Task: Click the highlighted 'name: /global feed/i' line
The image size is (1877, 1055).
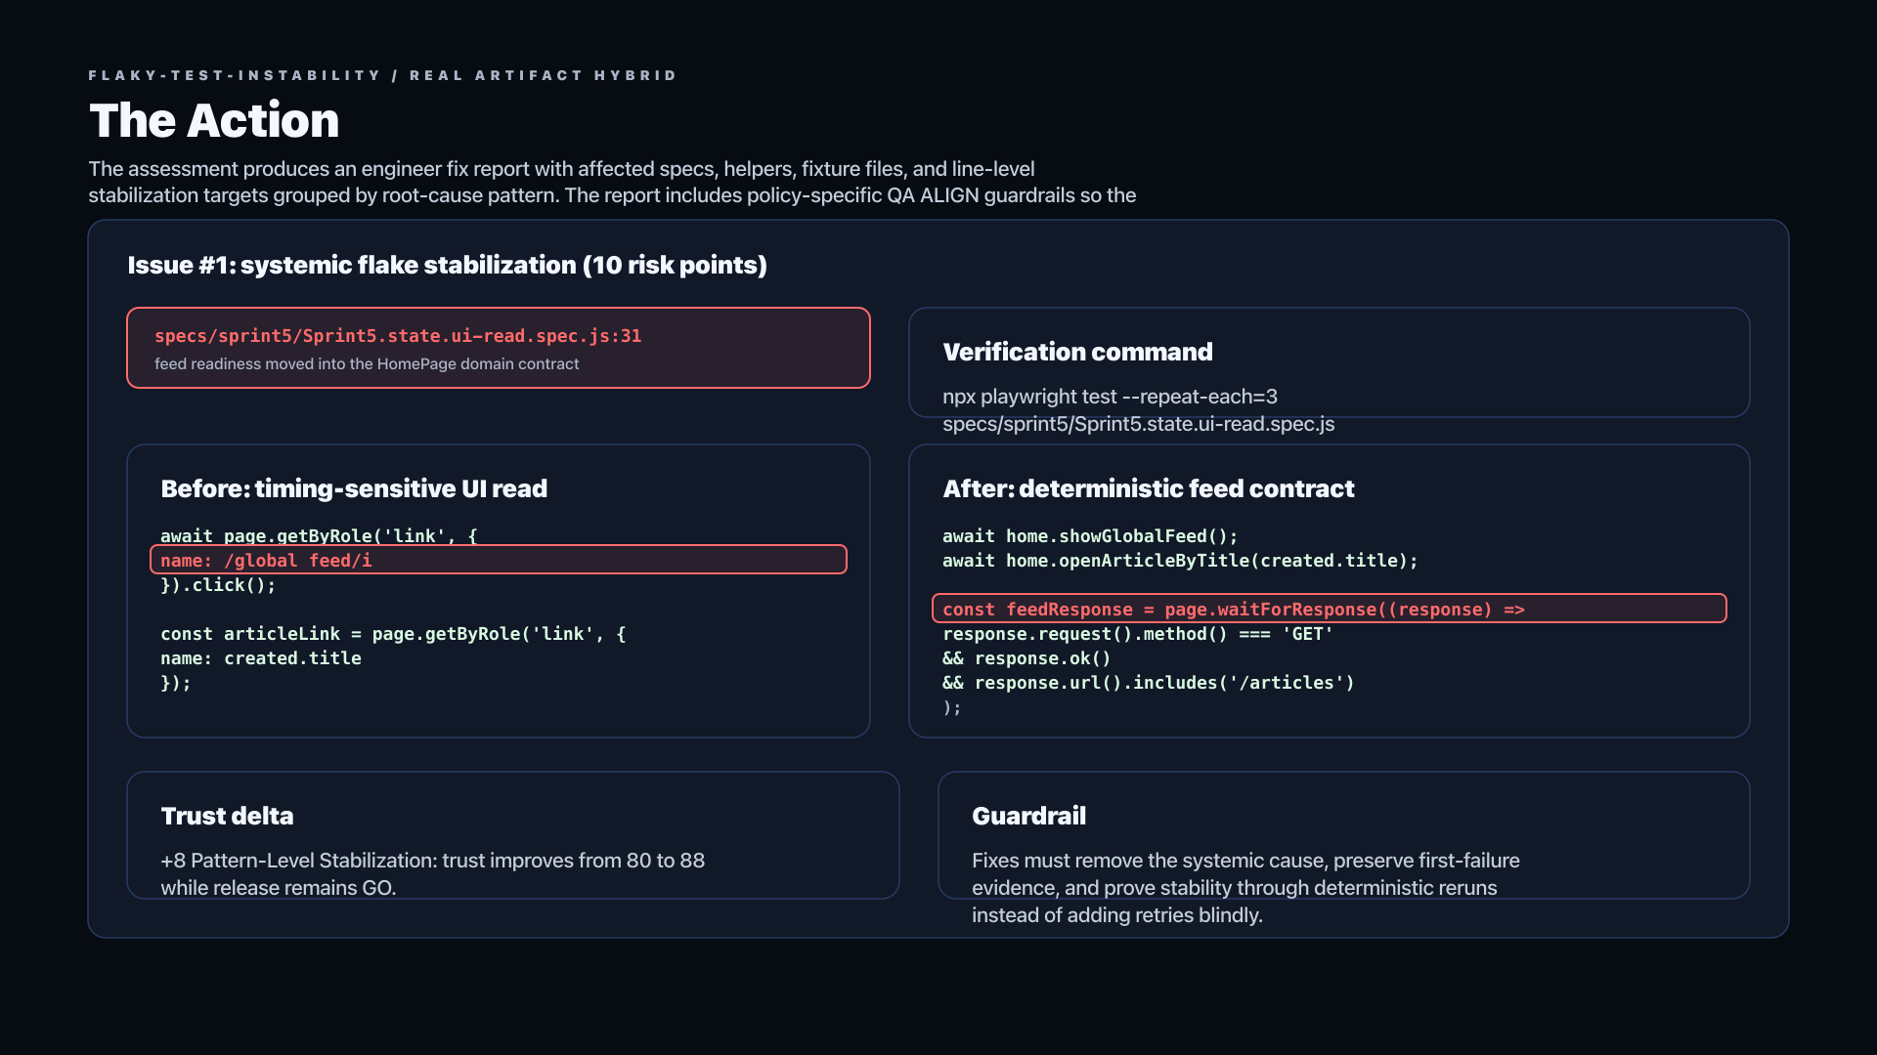Action: 499,560
